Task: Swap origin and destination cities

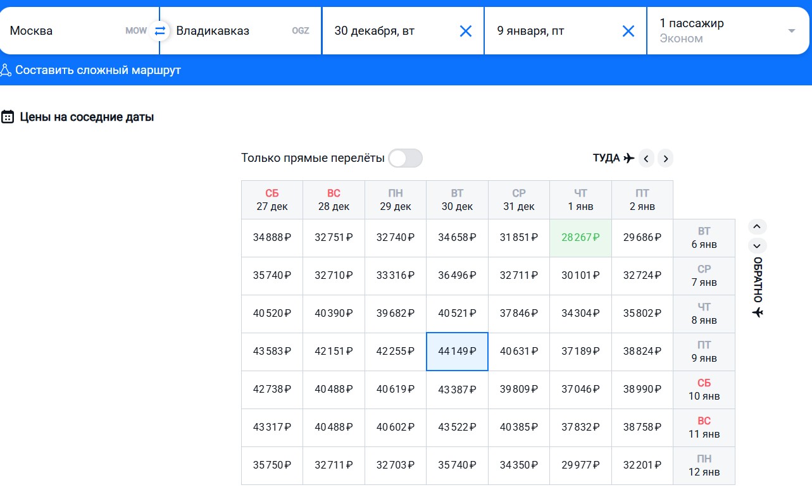Action: coord(159,30)
